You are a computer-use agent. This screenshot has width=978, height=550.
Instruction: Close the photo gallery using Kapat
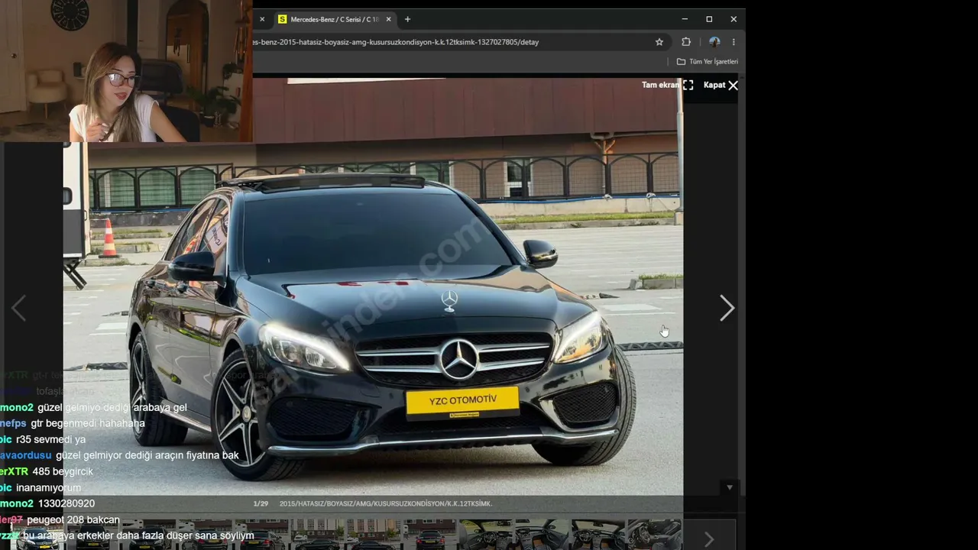click(721, 85)
